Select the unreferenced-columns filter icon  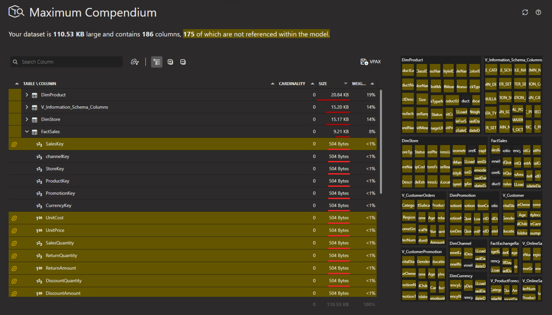[134, 62]
